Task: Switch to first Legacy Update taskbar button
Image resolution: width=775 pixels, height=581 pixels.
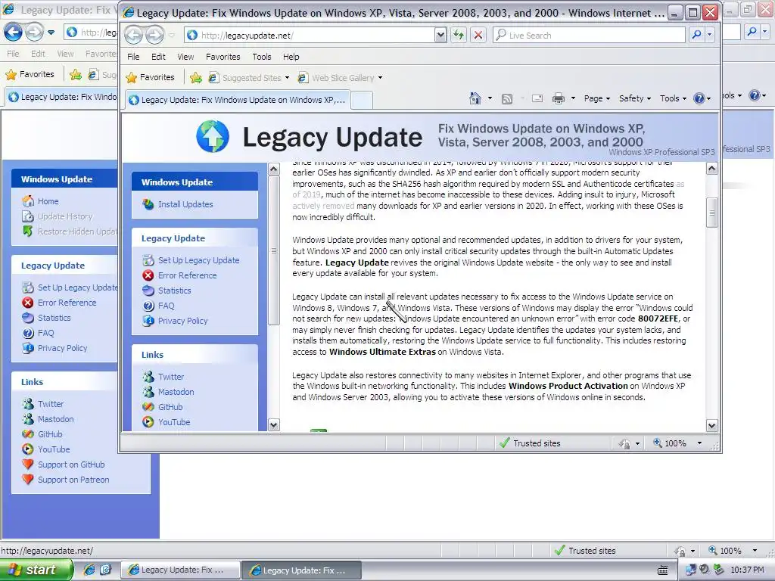Action: click(181, 570)
